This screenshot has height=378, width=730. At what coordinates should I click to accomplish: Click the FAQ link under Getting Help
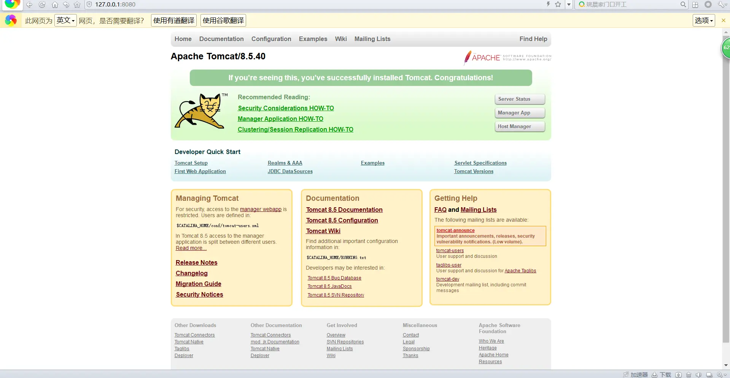coord(441,210)
